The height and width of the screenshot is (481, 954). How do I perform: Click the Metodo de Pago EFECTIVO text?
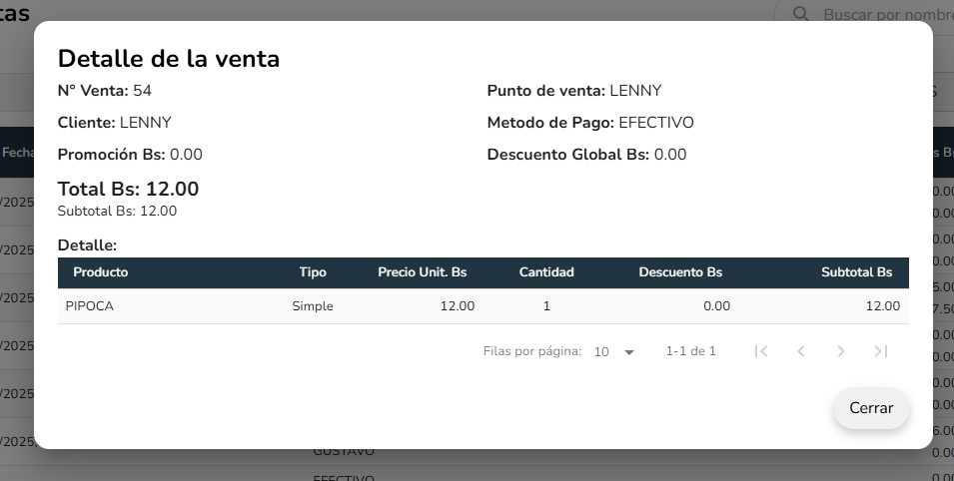(590, 123)
